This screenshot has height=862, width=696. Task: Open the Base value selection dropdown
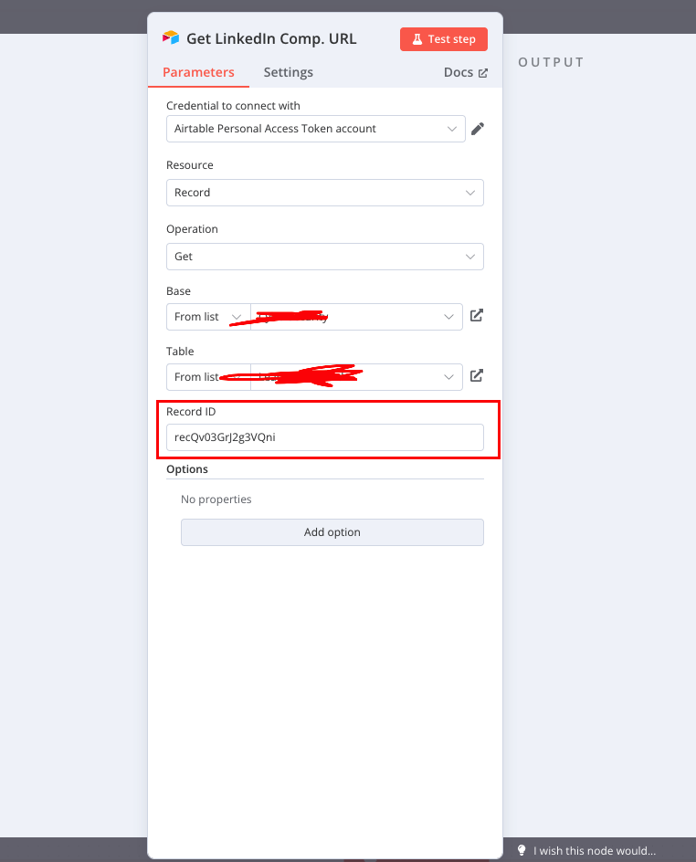pos(357,317)
